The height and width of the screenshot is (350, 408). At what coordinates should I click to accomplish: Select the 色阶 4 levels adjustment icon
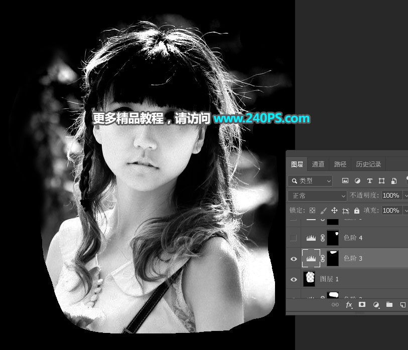coord(311,238)
